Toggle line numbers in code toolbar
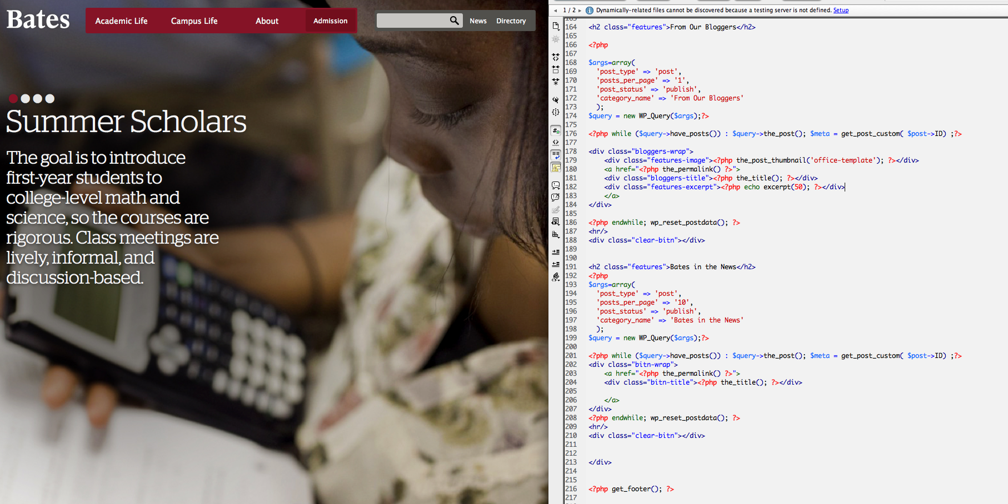Viewport: 1008px width, 504px height. click(x=556, y=130)
